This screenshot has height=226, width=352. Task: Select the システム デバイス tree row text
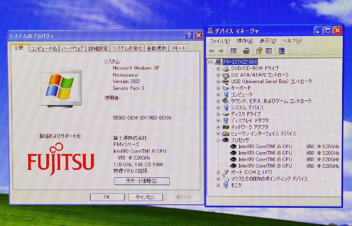point(247,107)
